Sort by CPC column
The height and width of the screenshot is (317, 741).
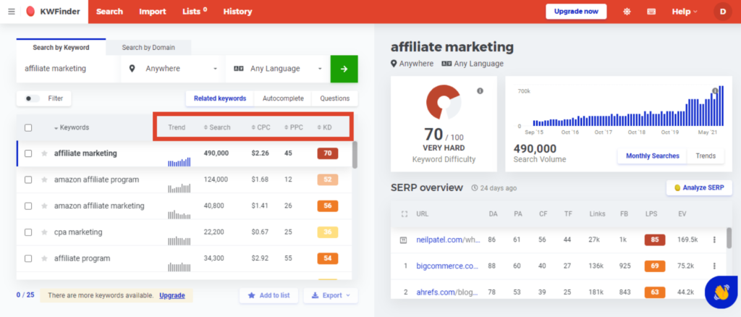261,127
